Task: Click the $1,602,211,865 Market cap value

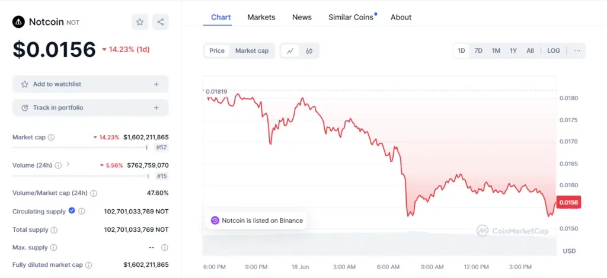Action: tap(146, 137)
